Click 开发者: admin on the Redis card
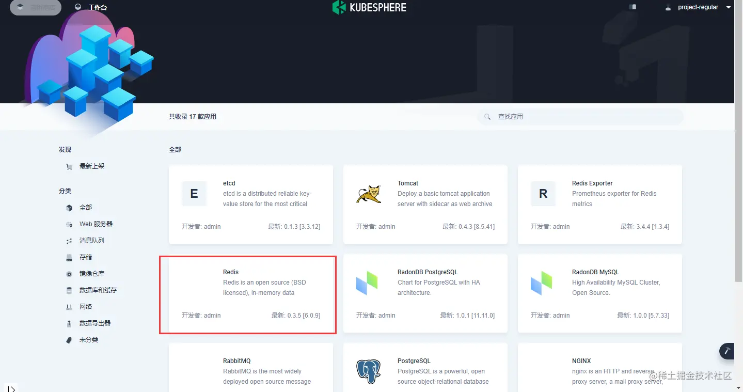 [201, 316]
